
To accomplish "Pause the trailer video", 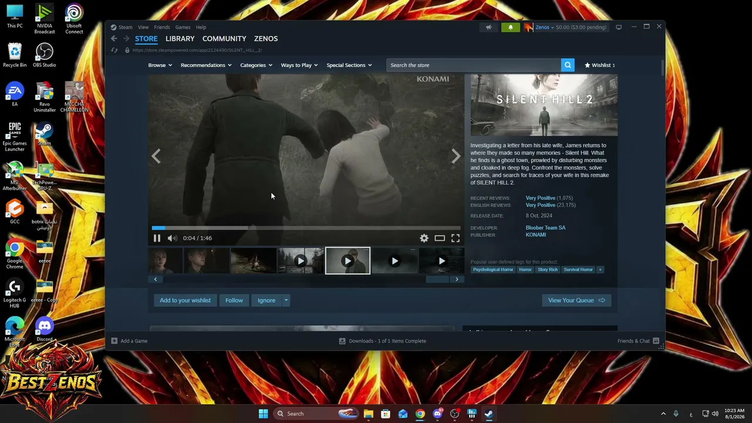I will click(157, 238).
